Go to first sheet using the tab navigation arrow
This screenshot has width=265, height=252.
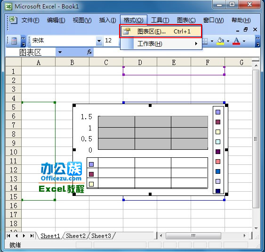point(8,236)
